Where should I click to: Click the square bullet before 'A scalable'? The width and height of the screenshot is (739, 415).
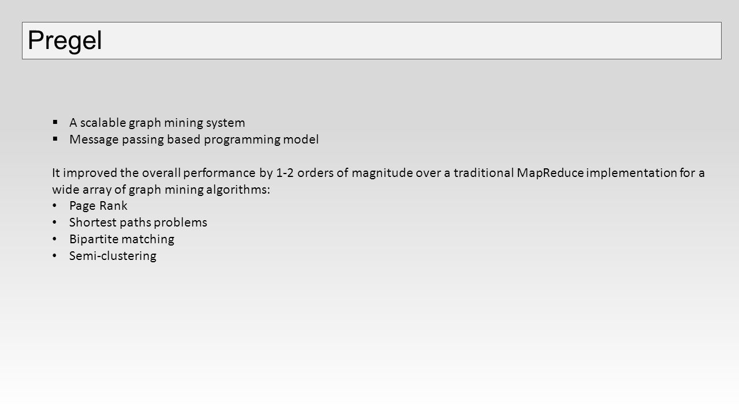click(x=54, y=122)
